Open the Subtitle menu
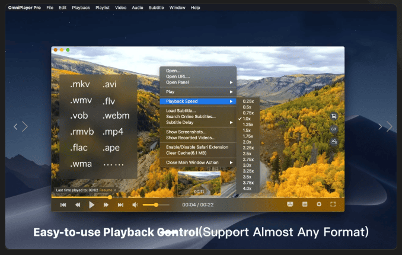The height and width of the screenshot is (255, 402). (156, 8)
